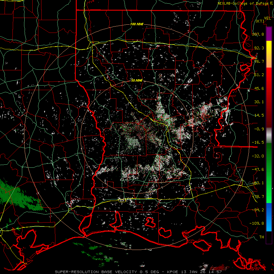Click the [KT] units label

point(260,21)
